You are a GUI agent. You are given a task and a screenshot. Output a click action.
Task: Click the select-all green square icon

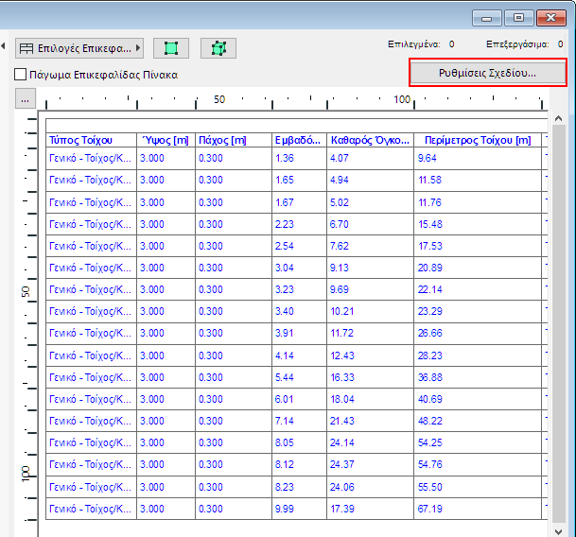[x=171, y=48]
